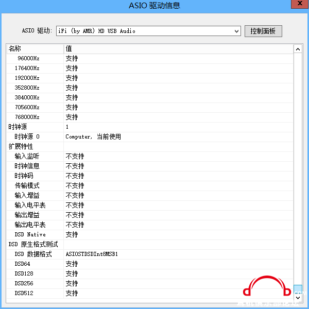Select the 输出电平表 row
Image resolution: width=309 pixels, height=309 pixels.
(150, 225)
